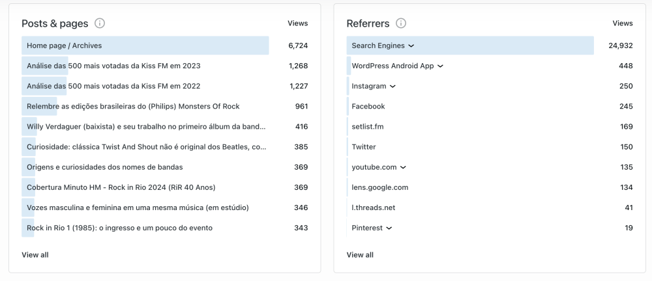This screenshot has width=652, height=281.
Task: Open Twist And Shout curiosidade post
Action: click(x=146, y=147)
